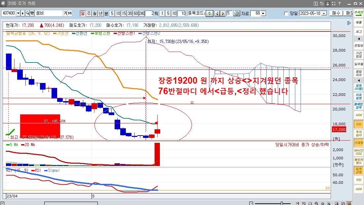The width and height of the screenshot is (364, 205).
Task: Select the 10 minute interval toggle
Action: (x=118, y=13)
